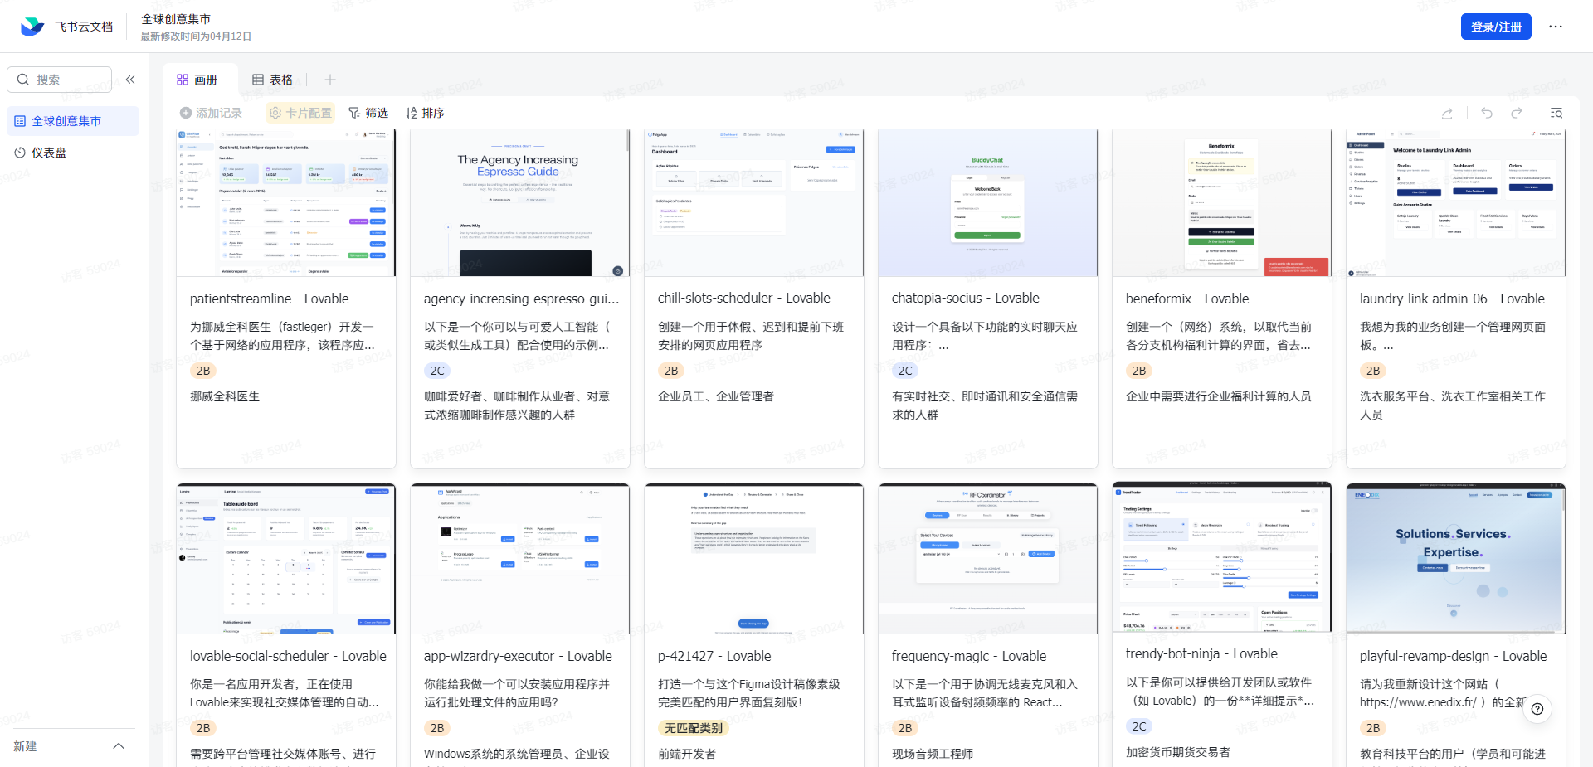Switch to the 表格 table view tab

click(274, 79)
